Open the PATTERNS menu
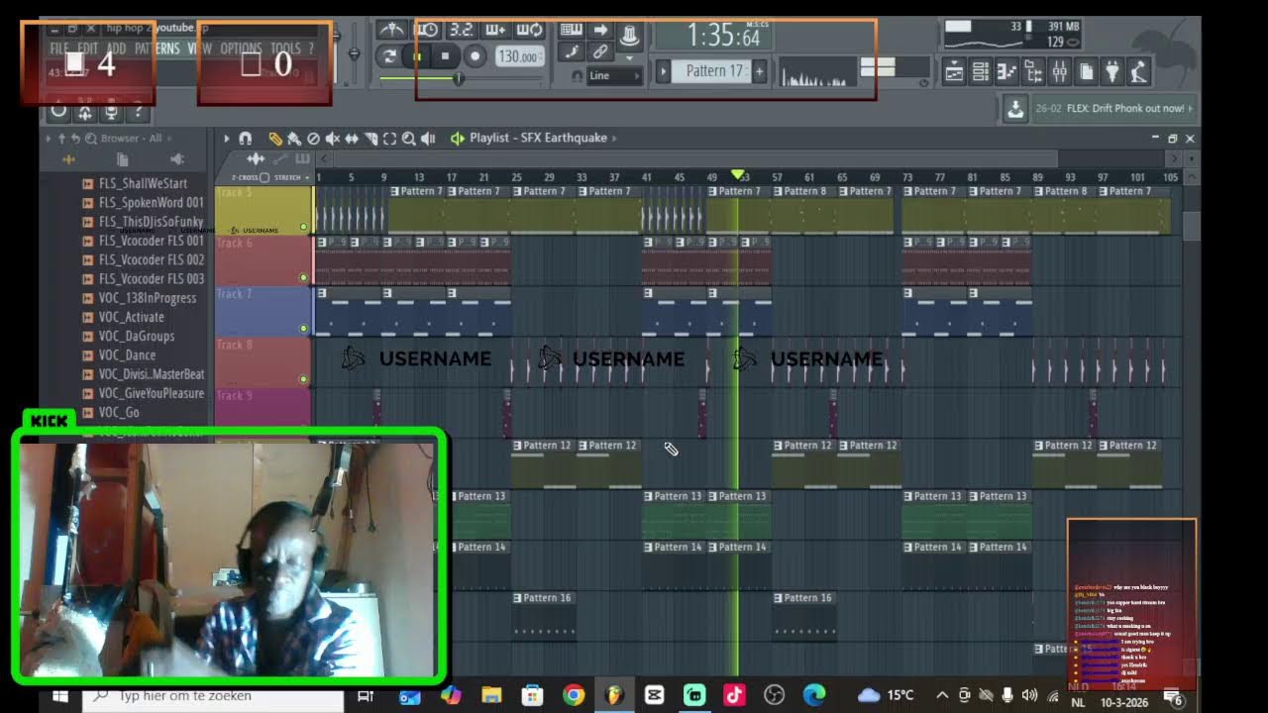The height and width of the screenshot is (713, 1268). click(x=158, y=48)
